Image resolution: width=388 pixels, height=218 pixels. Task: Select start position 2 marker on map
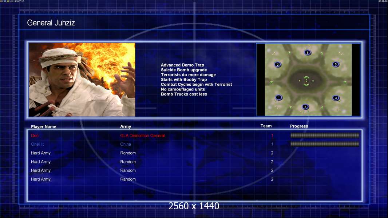point(277,65)
